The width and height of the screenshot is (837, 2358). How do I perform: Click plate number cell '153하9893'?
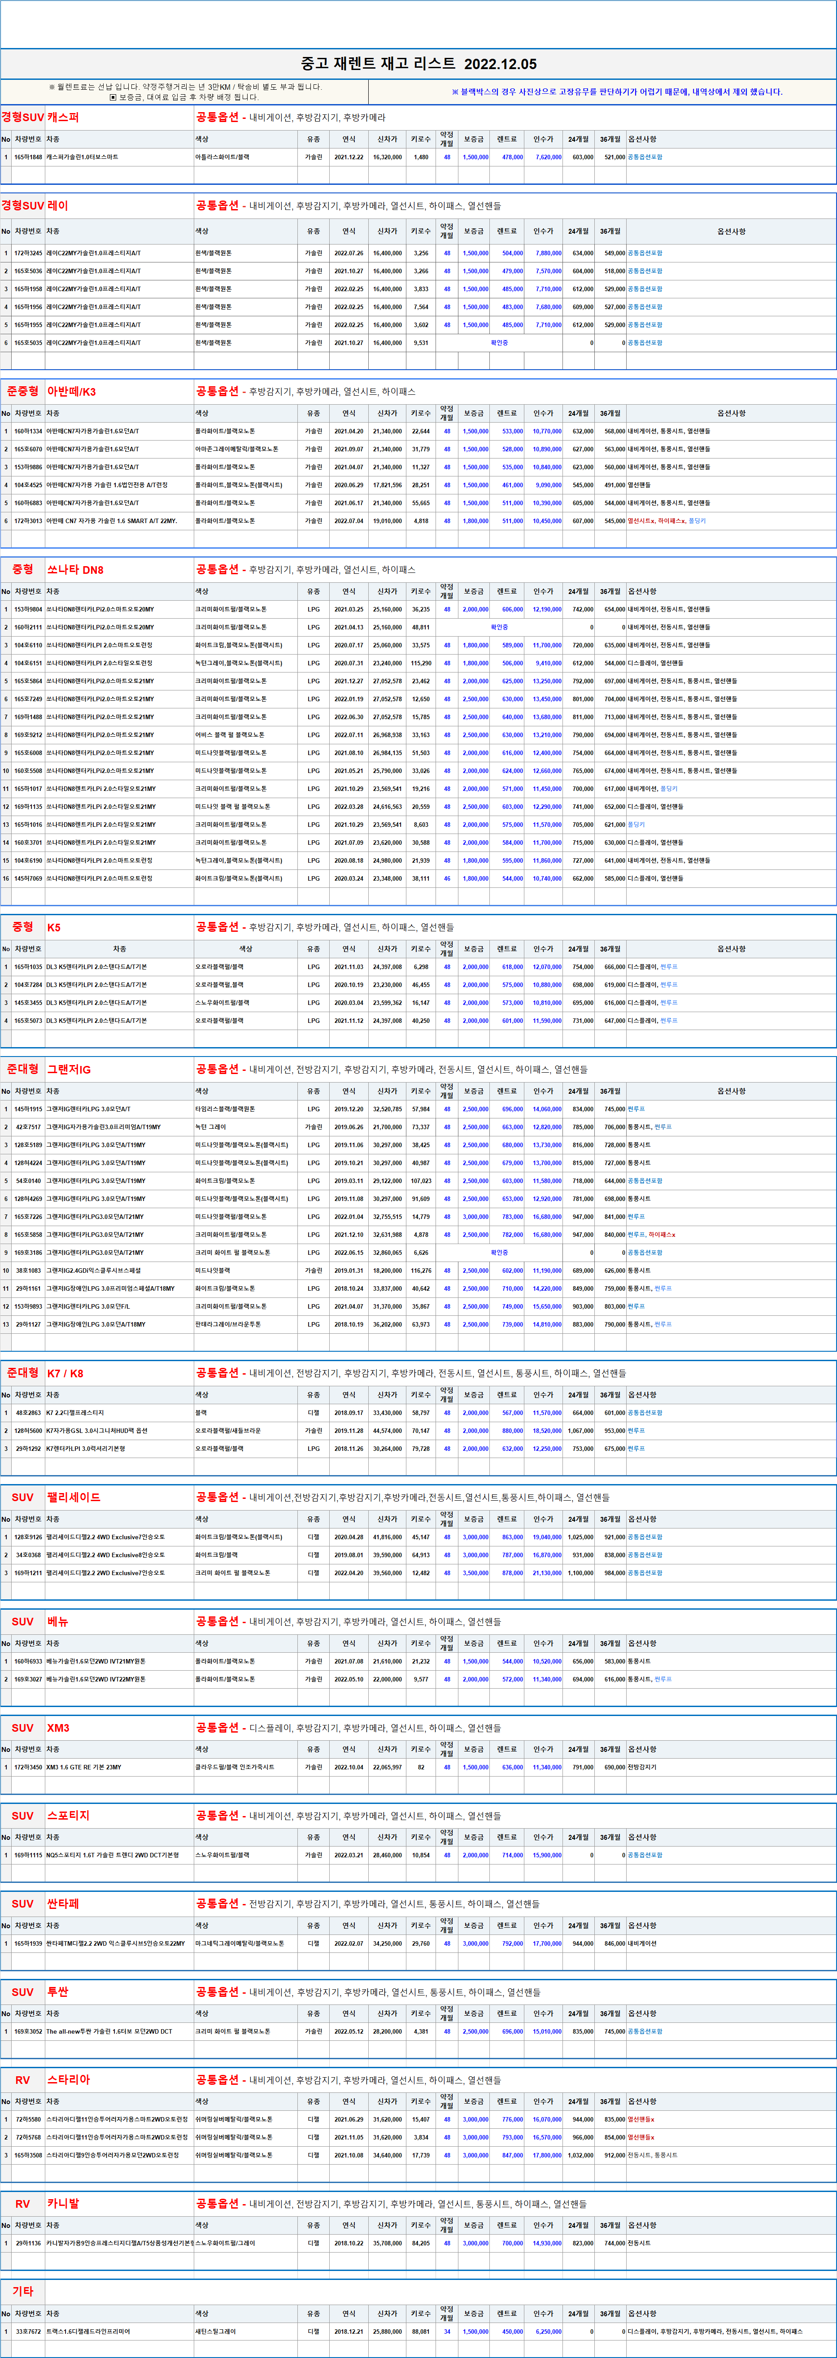pyautogui.click(x=28, y=1306)
